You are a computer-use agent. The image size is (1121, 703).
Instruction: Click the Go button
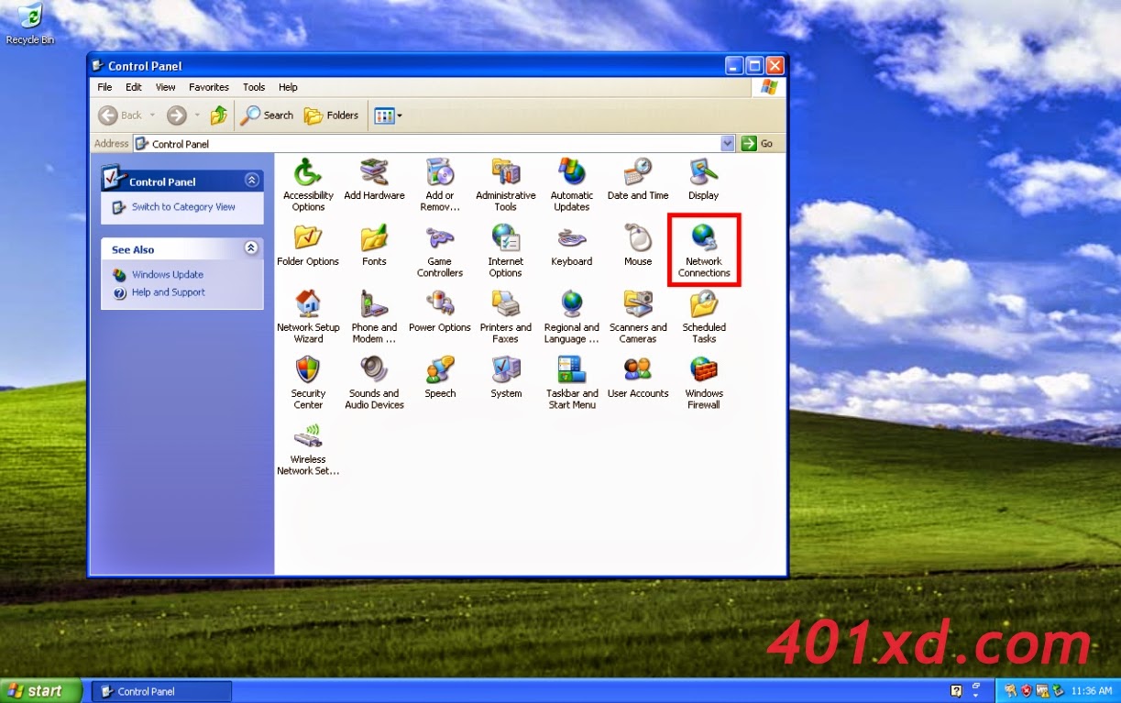(x=758, y=144)
